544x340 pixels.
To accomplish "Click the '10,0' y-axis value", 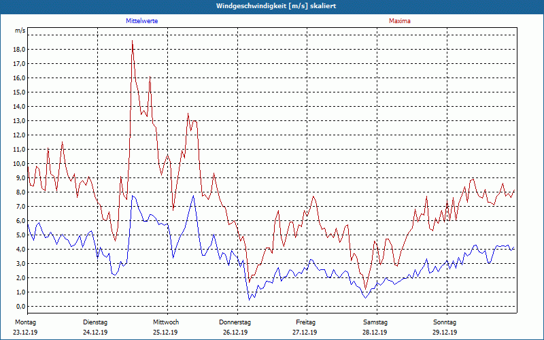I will coord(19,163).
